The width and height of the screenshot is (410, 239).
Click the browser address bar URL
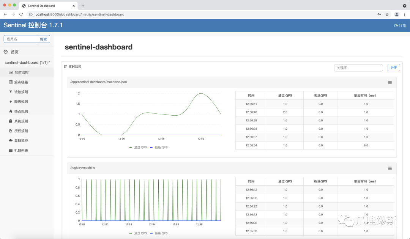point(79,14)
